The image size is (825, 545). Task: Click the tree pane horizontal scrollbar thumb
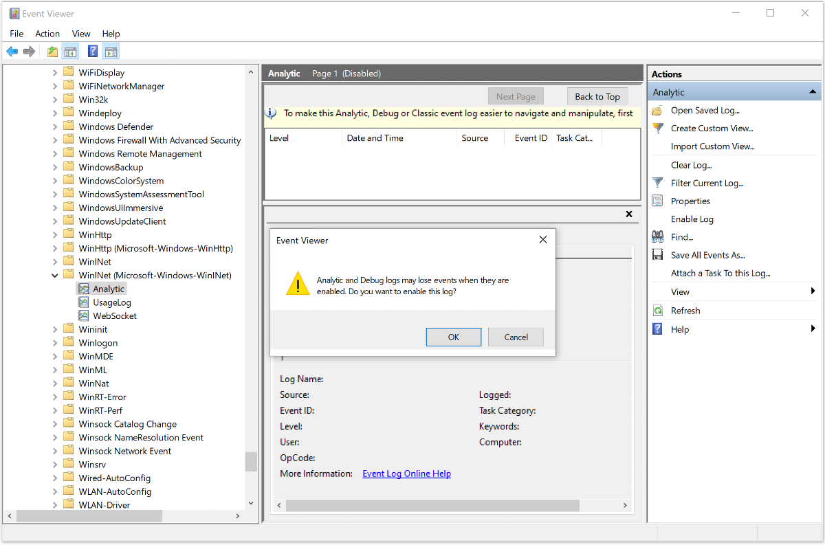coord(89,515)
